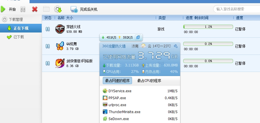Click ThunderMinisite.exe process icon
The image size is (260, 123).
pos(105,112)
